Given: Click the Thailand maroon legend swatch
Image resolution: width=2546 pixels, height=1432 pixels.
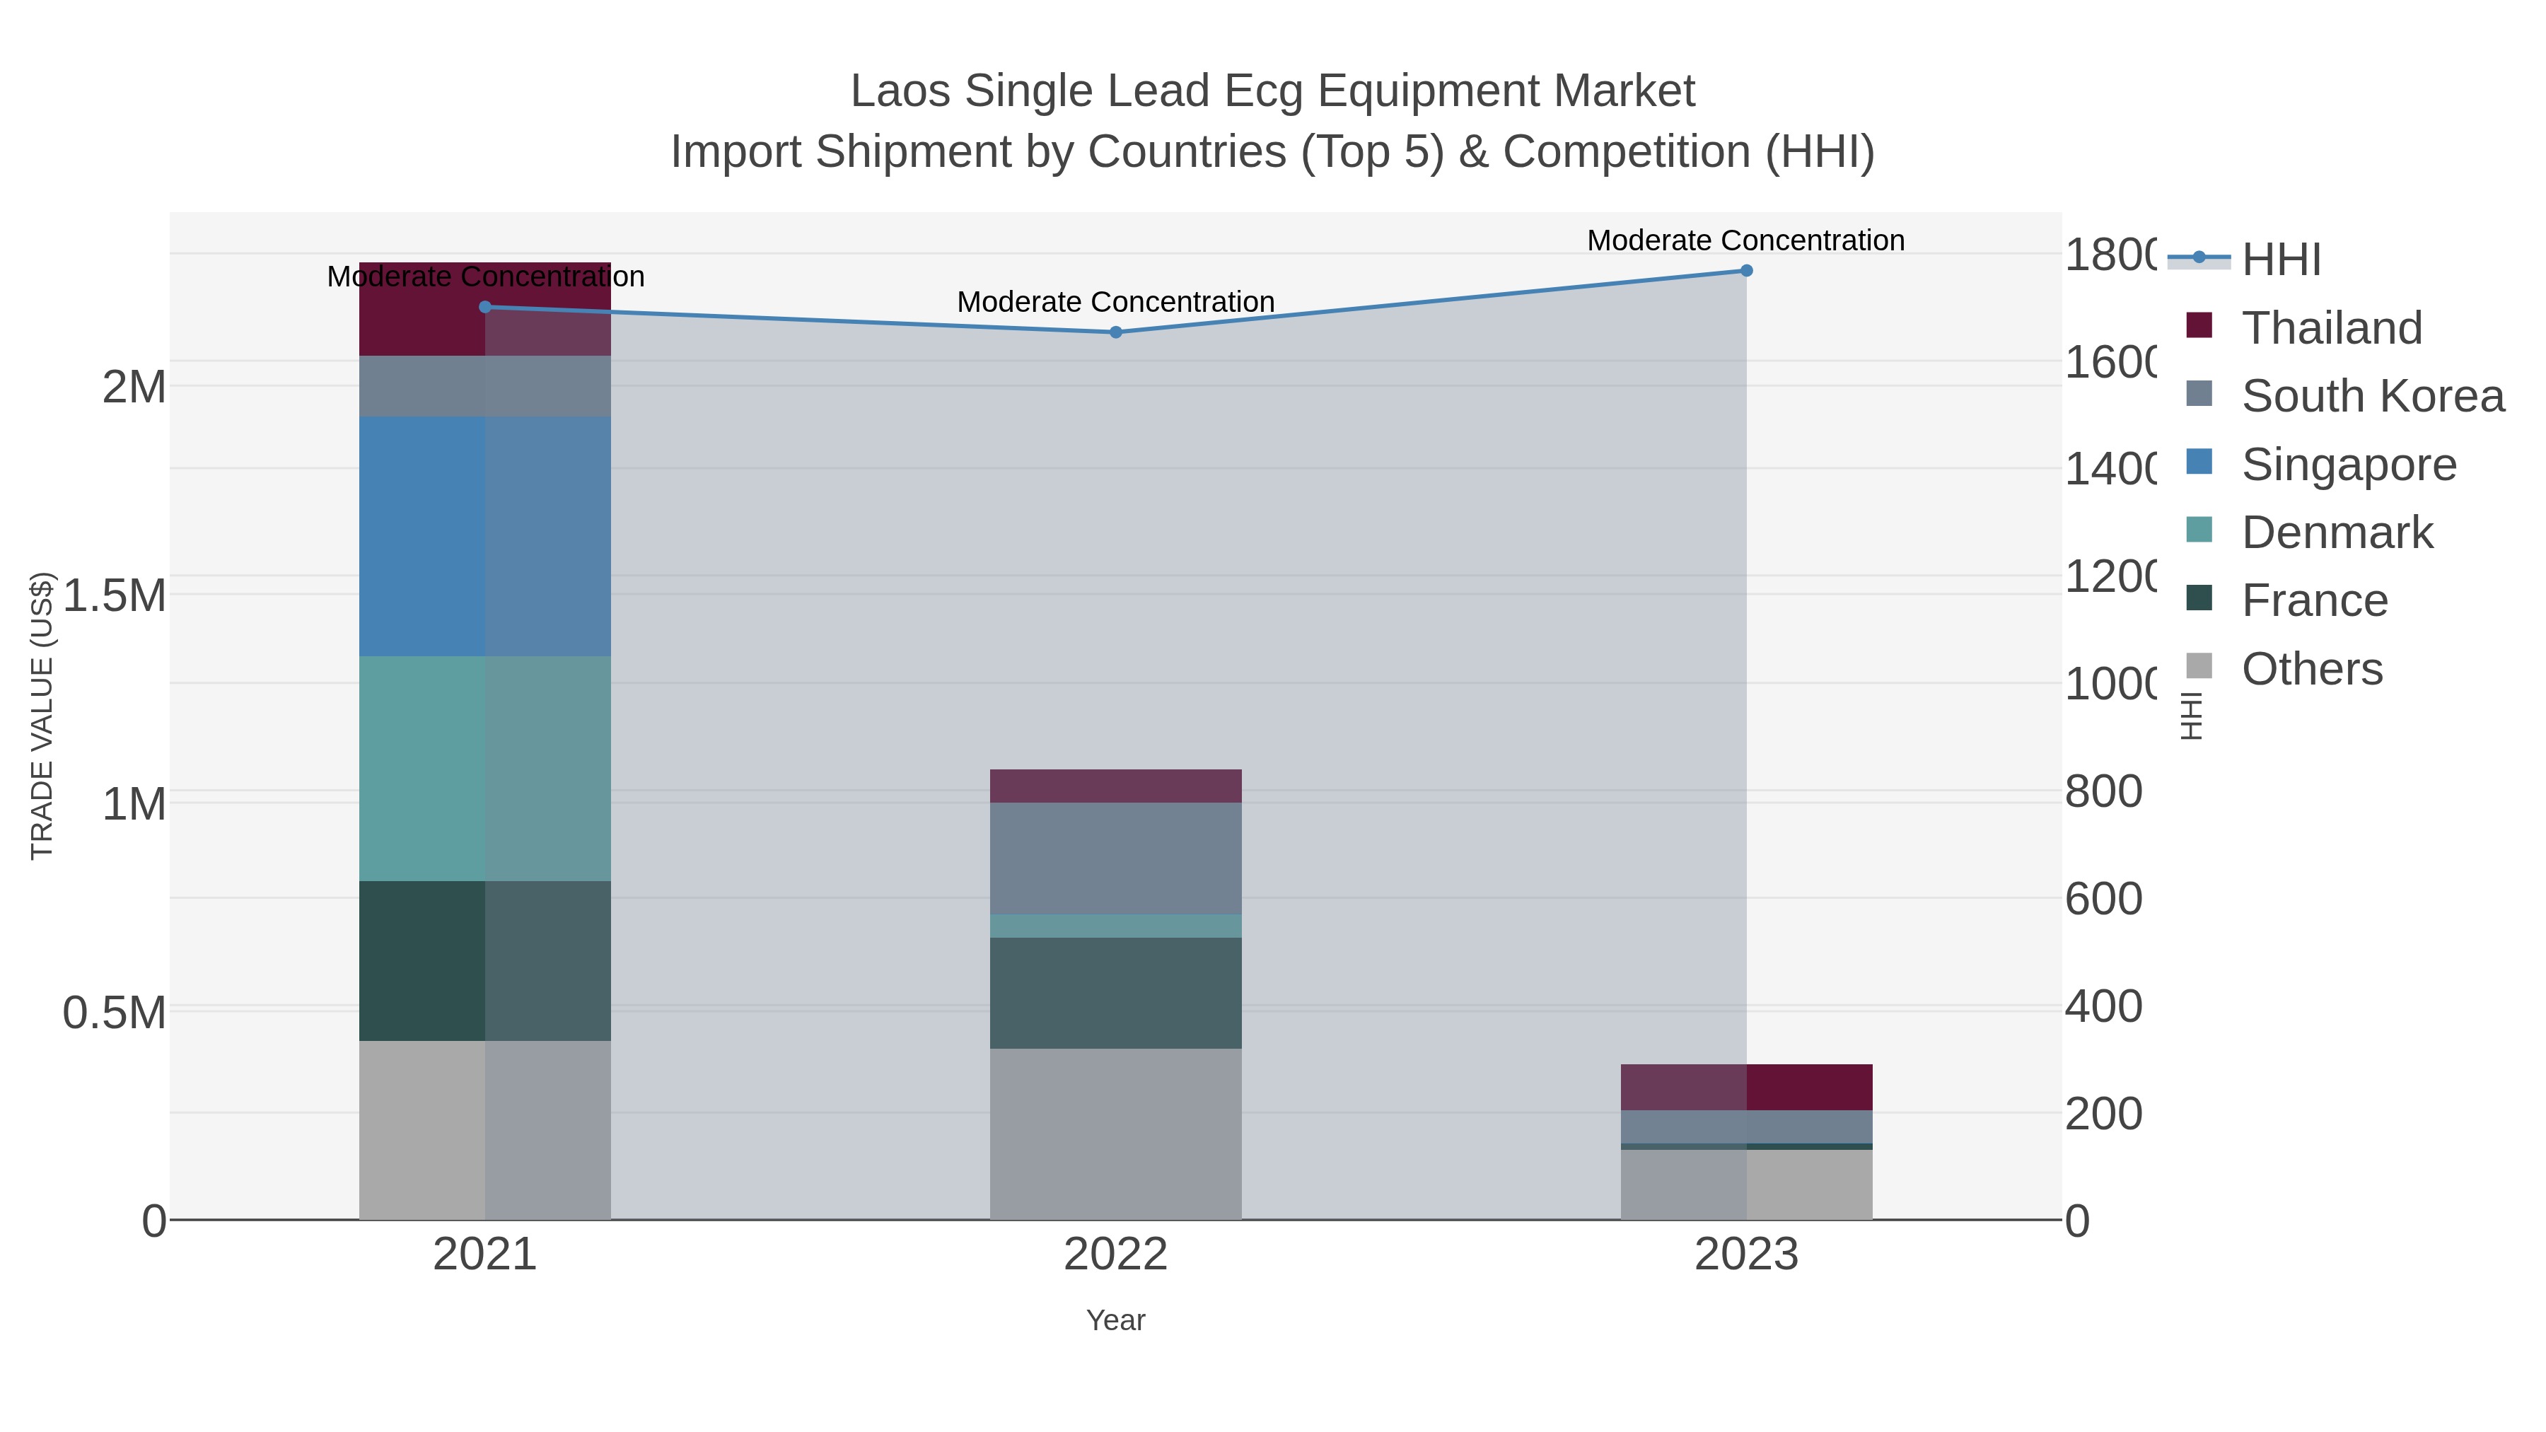Looking at the screenshot, I should tap(2199, 324).
